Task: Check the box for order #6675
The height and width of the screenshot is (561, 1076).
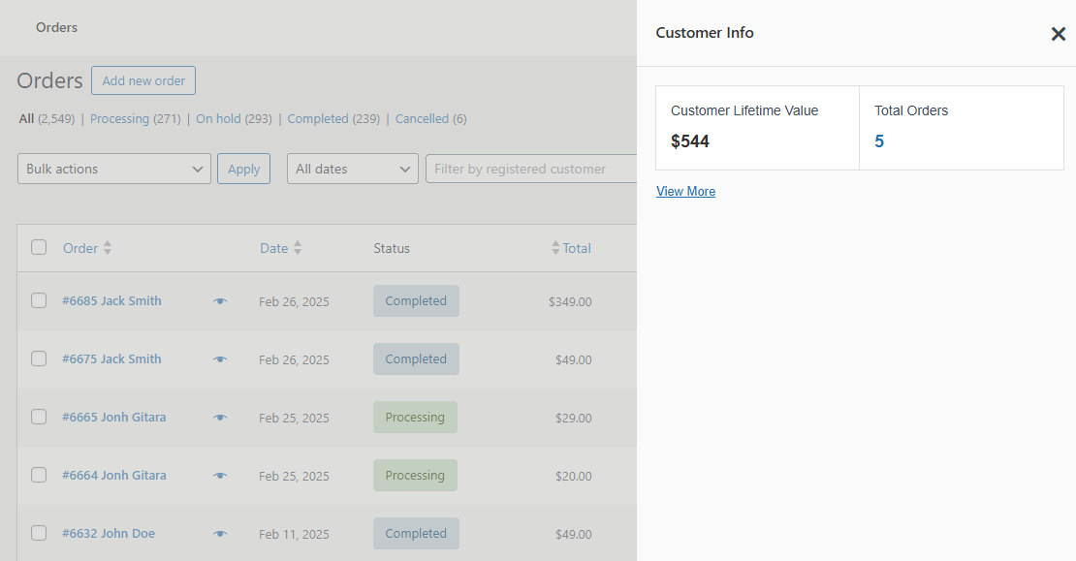Action: 39,358
